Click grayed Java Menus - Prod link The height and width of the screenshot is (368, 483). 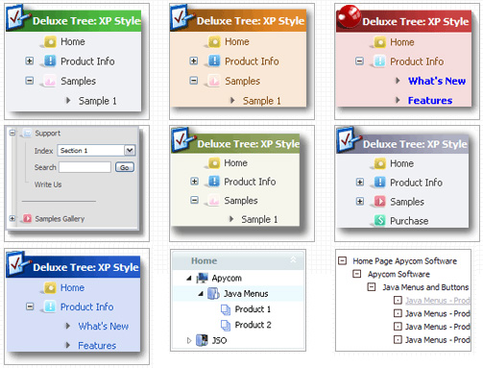(438, 301)
